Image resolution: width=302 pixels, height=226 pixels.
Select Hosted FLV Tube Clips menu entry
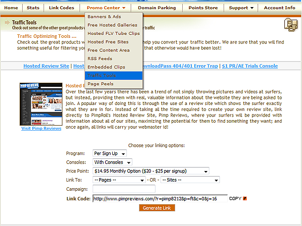[113, 33]
